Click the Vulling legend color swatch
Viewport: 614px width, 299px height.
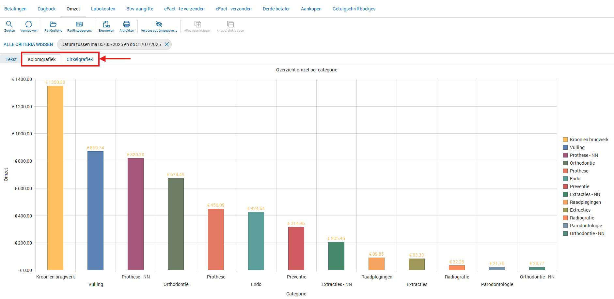click(565, 147)
